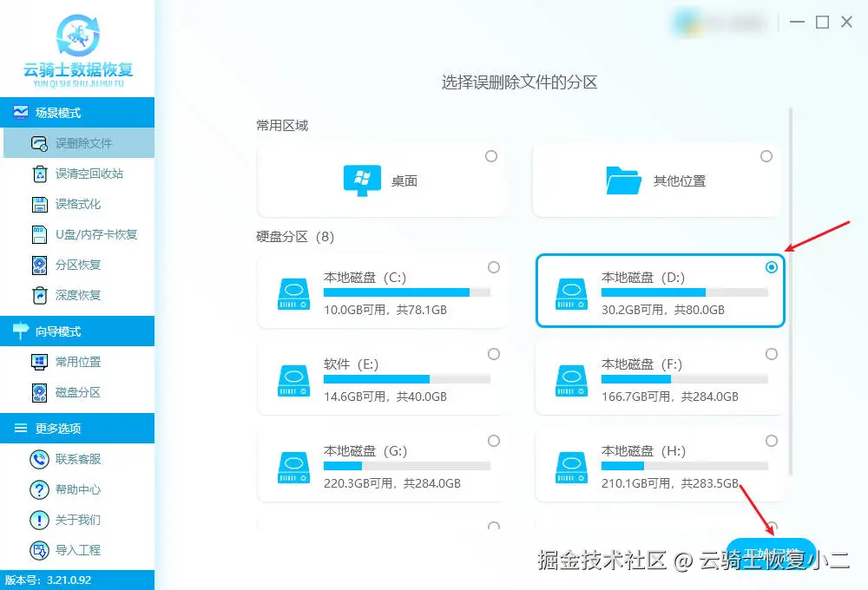Click the C: drive usage bar
This screenshot has width=868, height=590.
407,292
